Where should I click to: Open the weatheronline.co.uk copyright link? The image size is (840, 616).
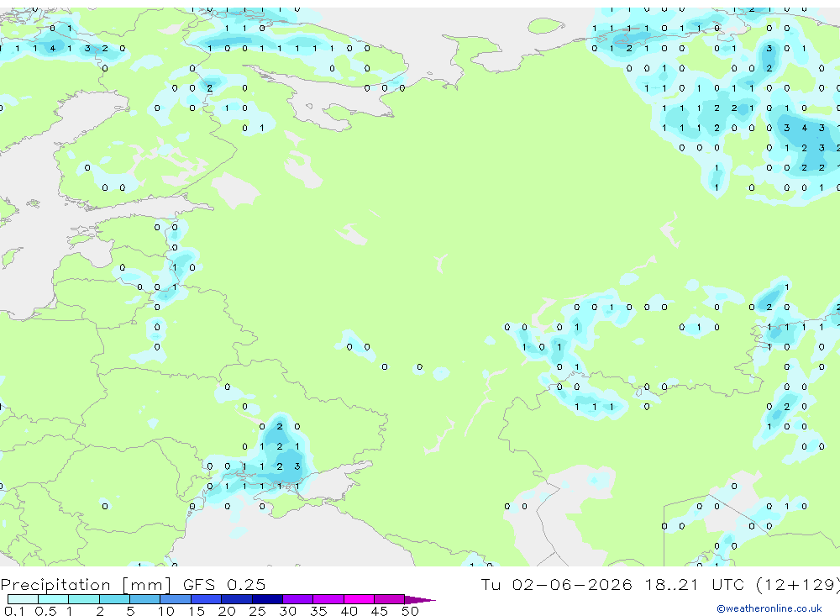click(769, 608)
